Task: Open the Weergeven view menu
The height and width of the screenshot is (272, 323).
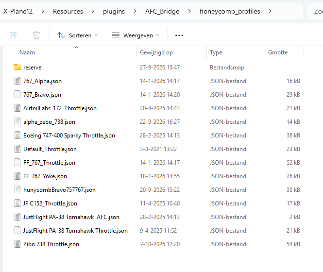Action: (136, 35)
